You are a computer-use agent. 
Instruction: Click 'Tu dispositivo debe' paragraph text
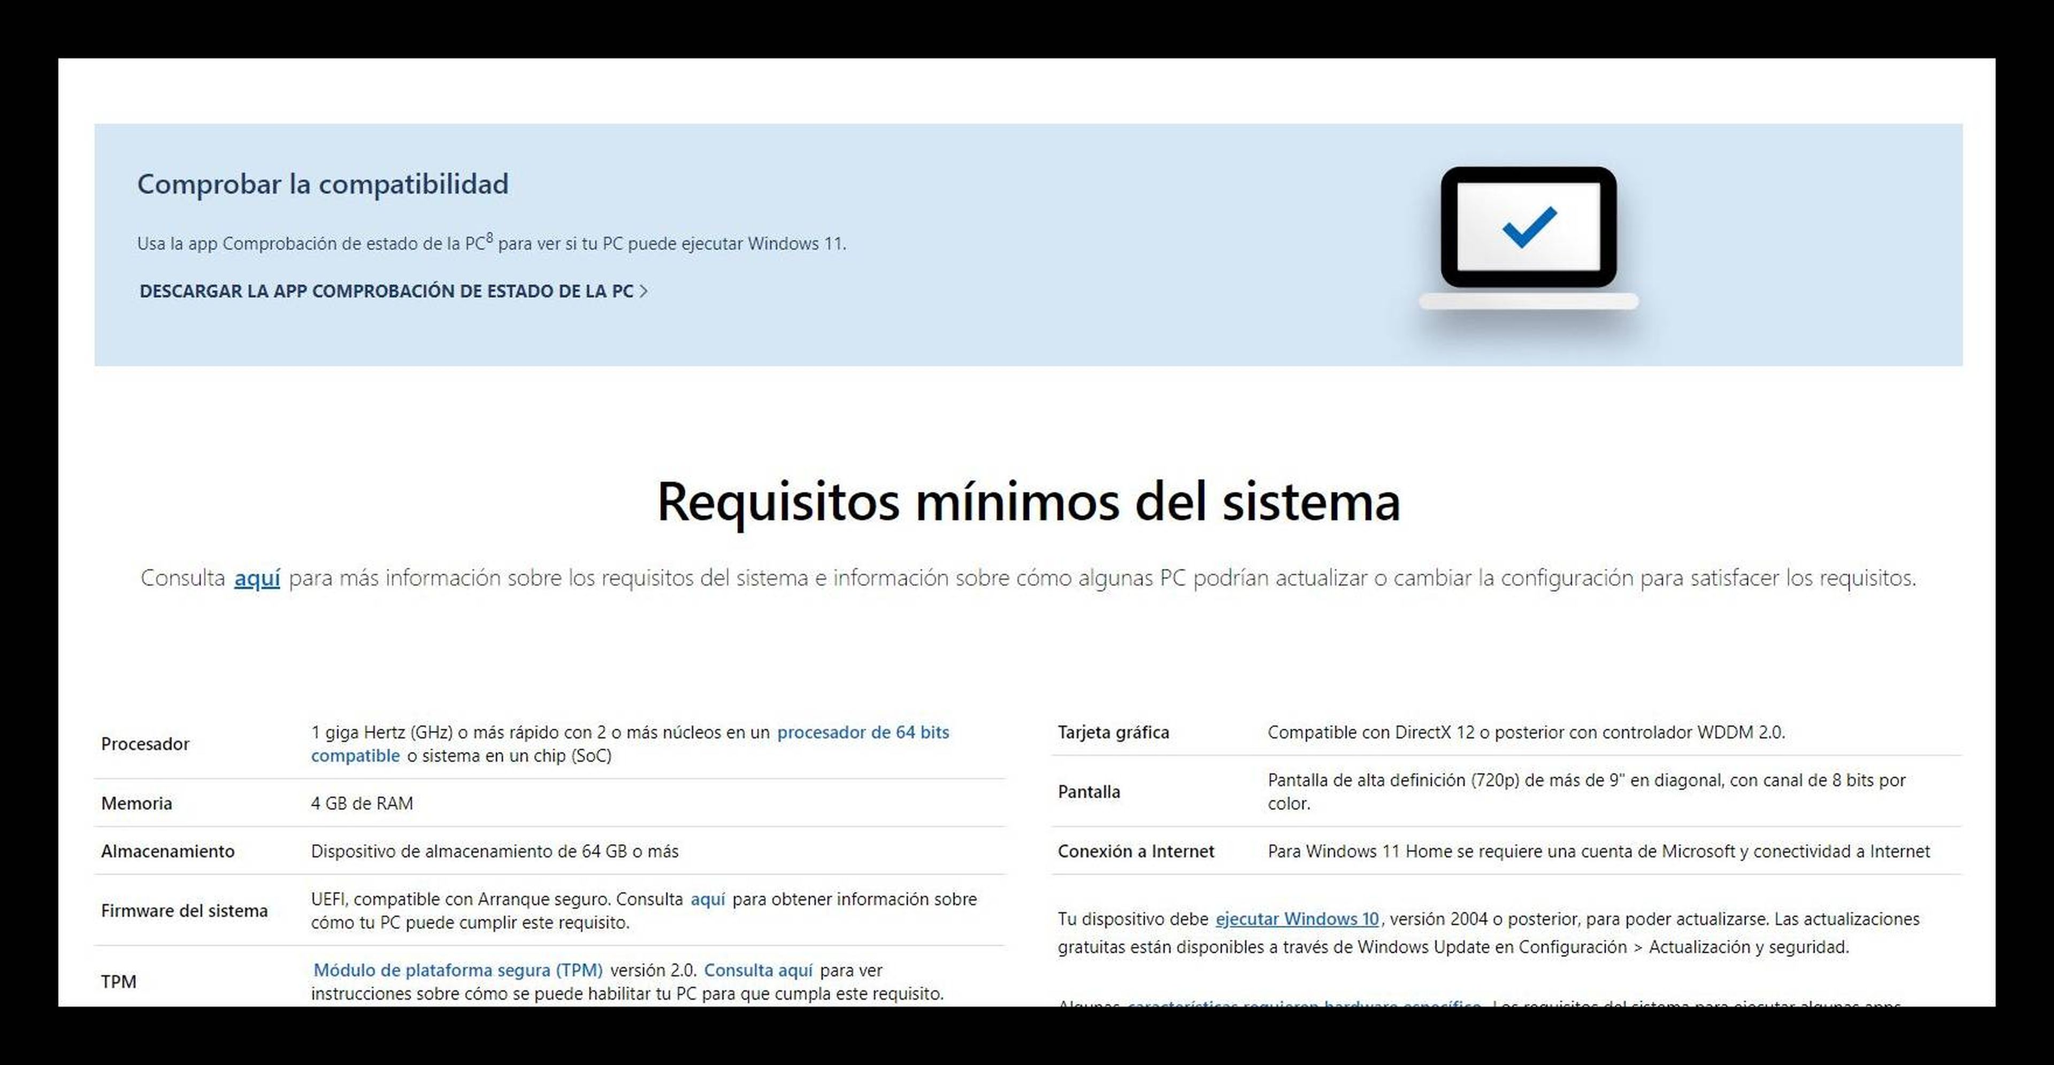pos(1489,932)
